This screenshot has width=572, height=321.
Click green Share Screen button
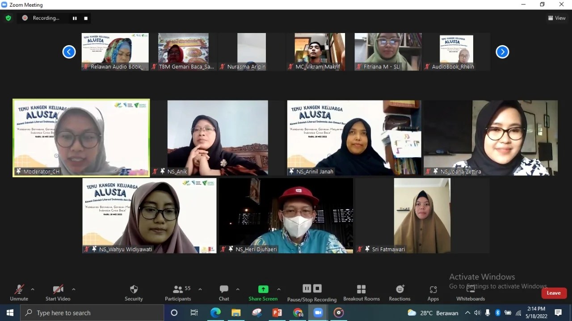[x=263, y=293]
